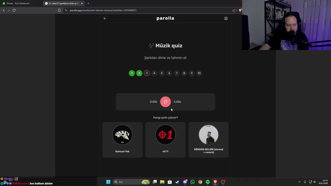The image size is (331, 186).
Task: Open WhatsApp from taskbar
Action: coord(192,182)
